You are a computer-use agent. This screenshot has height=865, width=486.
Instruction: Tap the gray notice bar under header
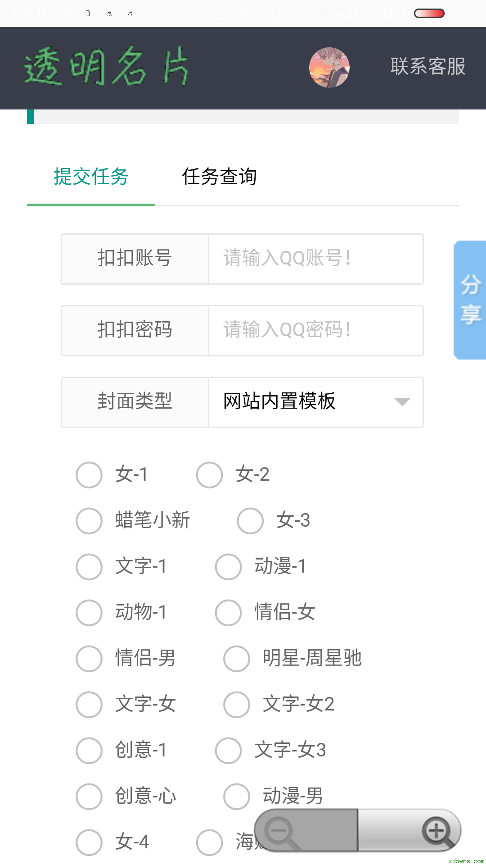243,117
